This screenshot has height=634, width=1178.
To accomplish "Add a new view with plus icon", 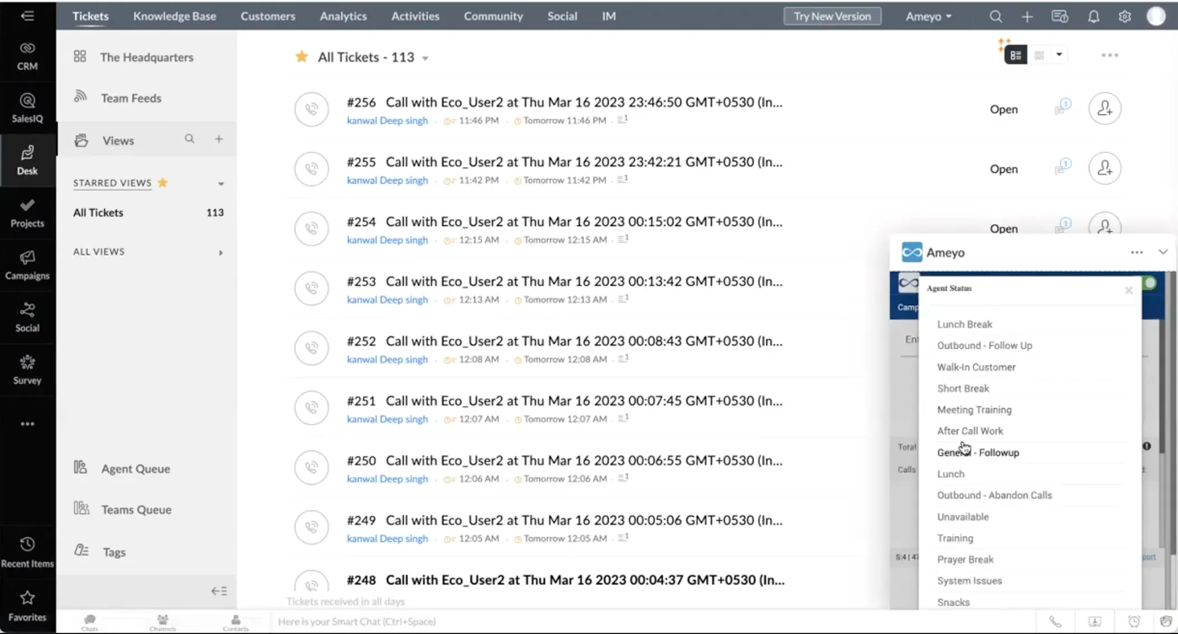I will 219,139.
